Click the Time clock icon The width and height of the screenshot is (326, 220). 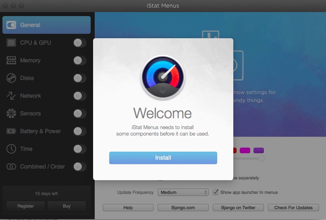11,149
